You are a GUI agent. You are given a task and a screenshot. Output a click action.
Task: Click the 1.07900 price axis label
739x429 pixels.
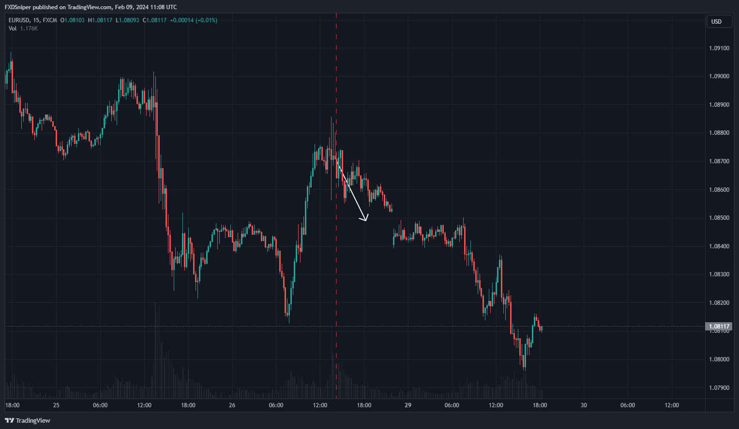(719, 388)
